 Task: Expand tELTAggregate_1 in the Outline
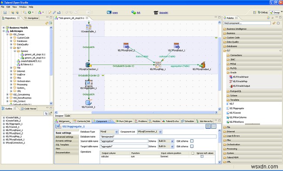click(x=3, y=124)
